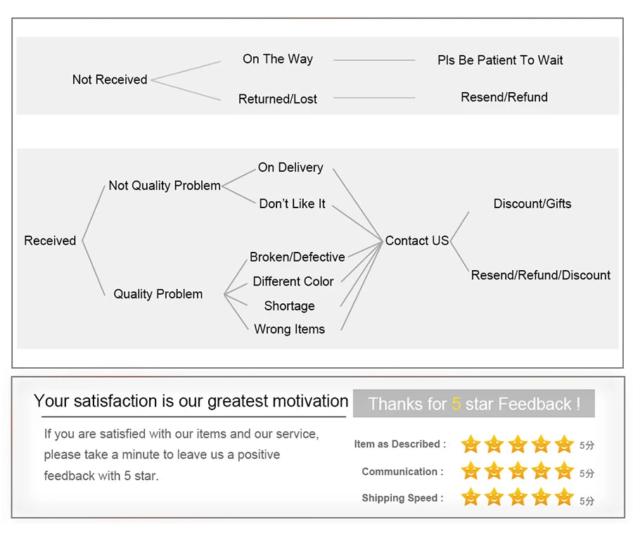This screenshot has width=633, height=541.
Task: Click the fourth star in Item as Described
Action: (541, 444)
